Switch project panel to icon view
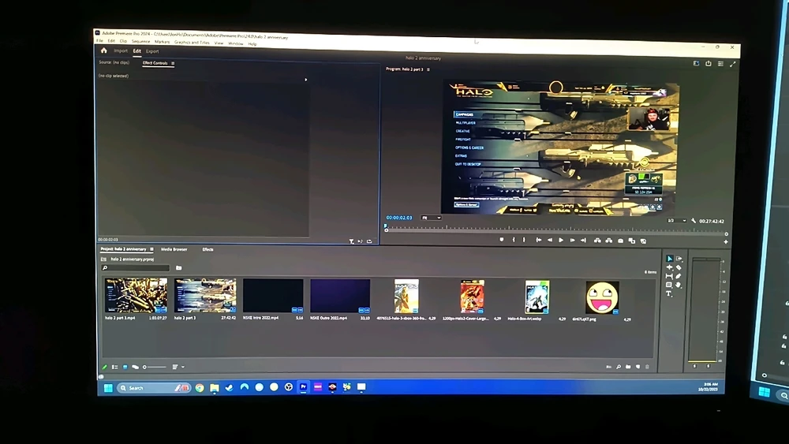Screen dimensions: 789x444 (x=125, y=367)
